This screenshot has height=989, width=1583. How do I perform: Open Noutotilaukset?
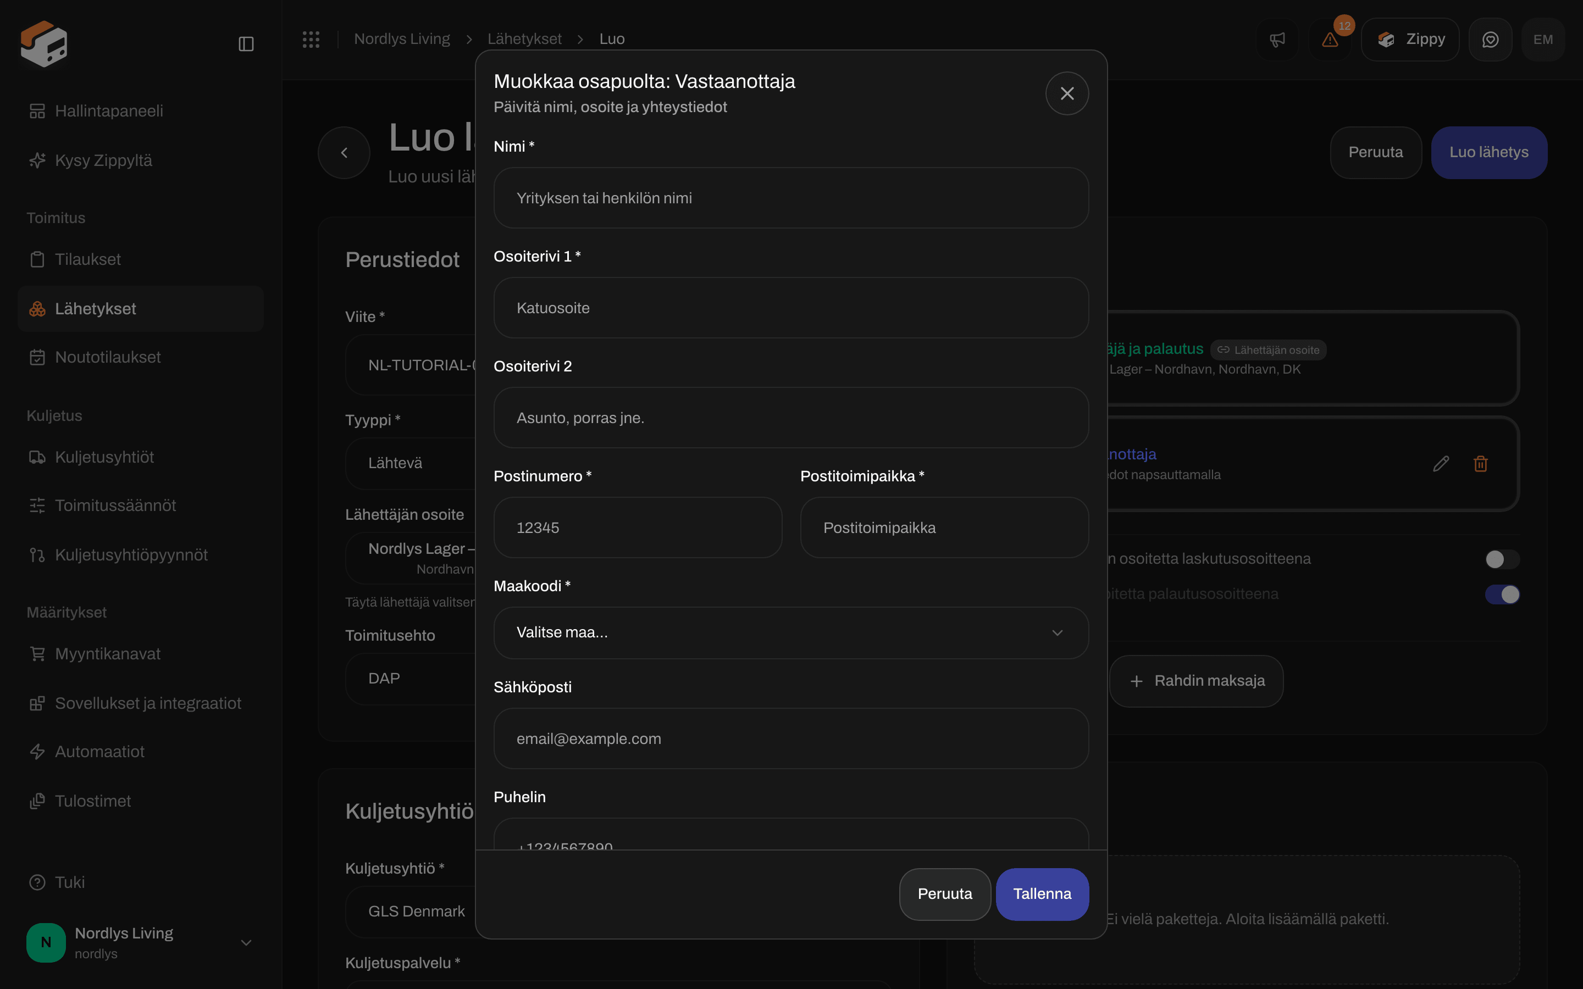pyautogui.click(x=141, y=358)
